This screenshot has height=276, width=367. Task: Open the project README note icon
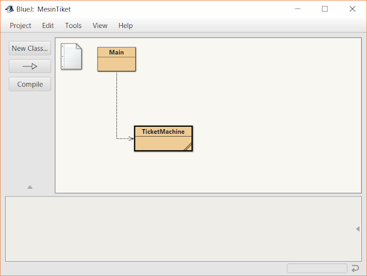tap(71, 57)
